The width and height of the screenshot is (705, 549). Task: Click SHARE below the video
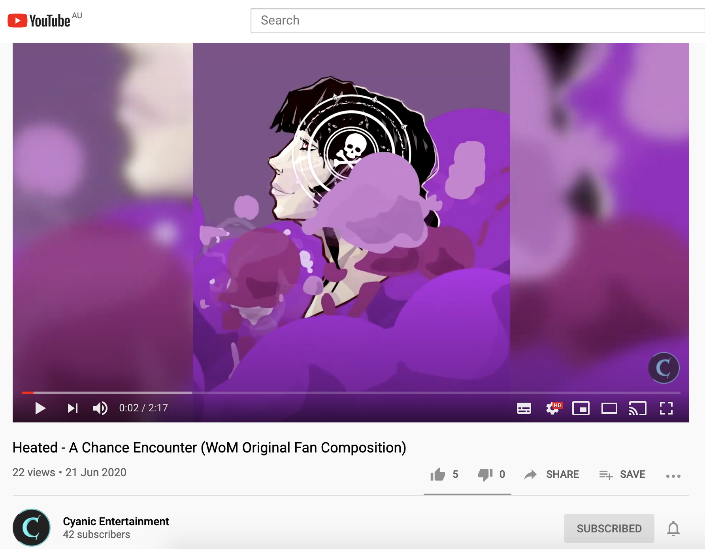[552, 474]
